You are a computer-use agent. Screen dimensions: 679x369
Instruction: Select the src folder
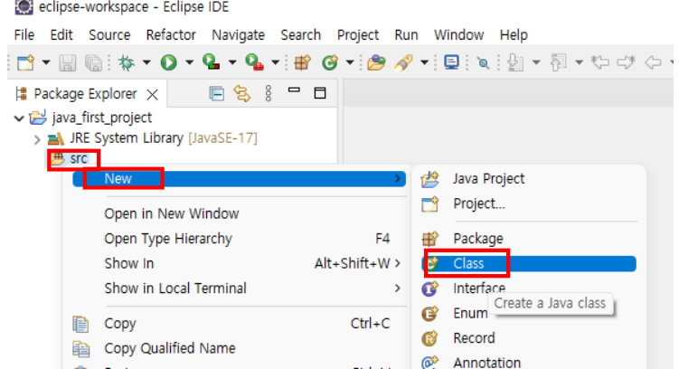pyautogui.click(x=70, y=158)
